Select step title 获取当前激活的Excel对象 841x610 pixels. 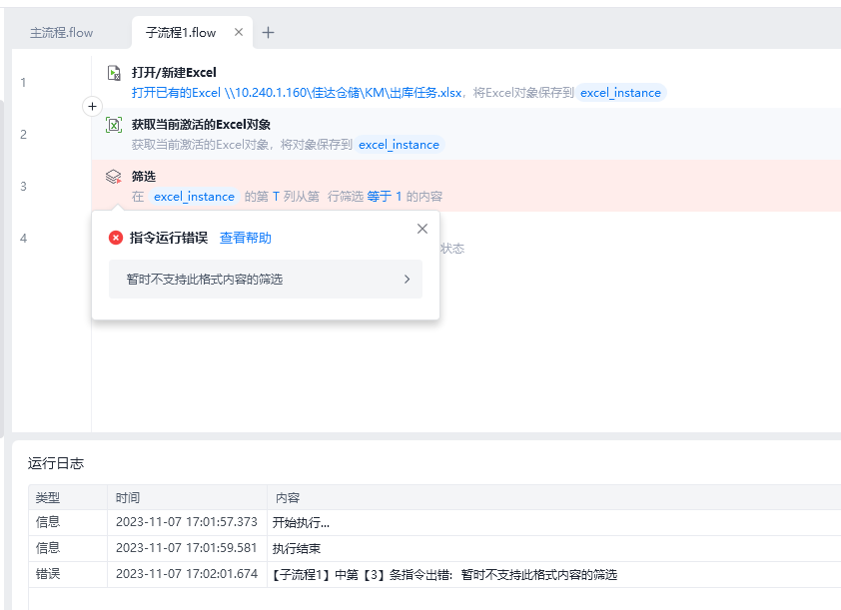point(201,125)
